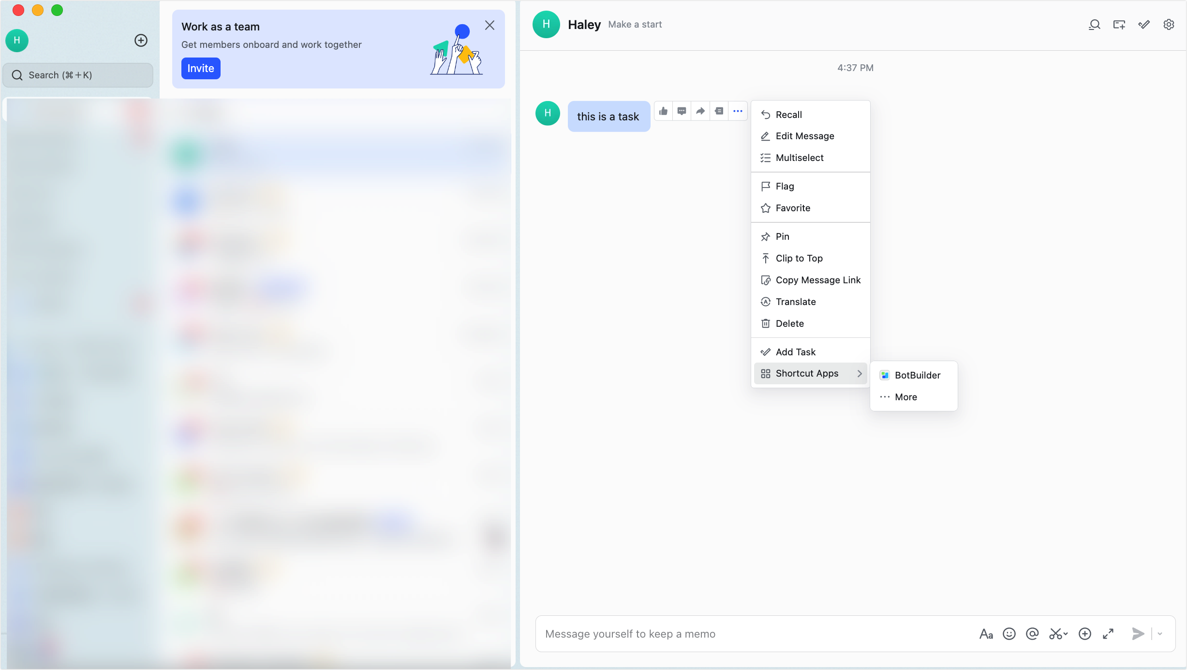Viewport: 1187px width, 670px height.
Task: Click the thumbs-up reaction icon on message
Action: 664,111
